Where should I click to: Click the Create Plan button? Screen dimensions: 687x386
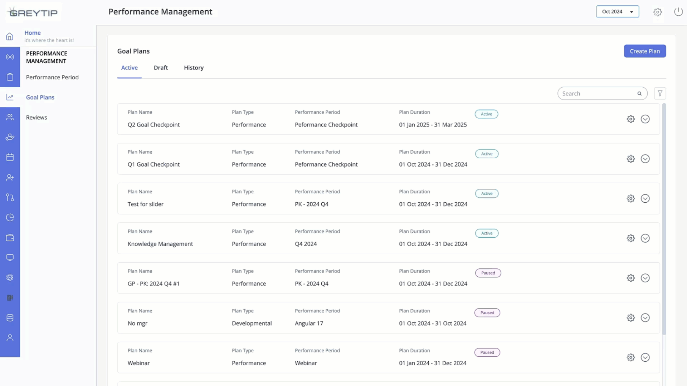[645, 51]
